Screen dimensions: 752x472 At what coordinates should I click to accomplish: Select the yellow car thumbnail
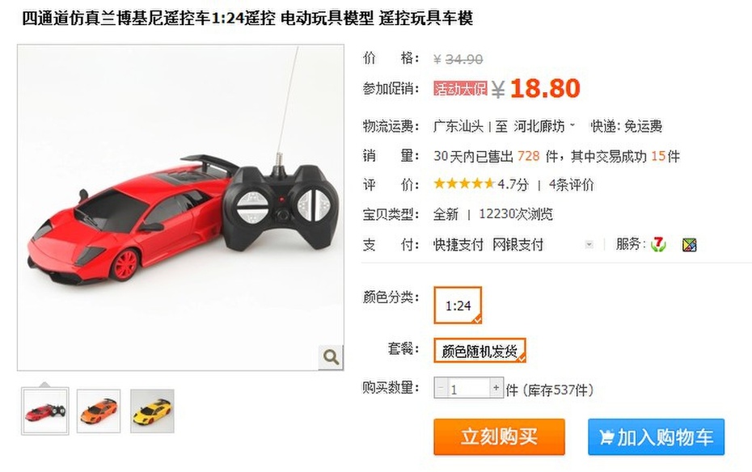(153, 411)
